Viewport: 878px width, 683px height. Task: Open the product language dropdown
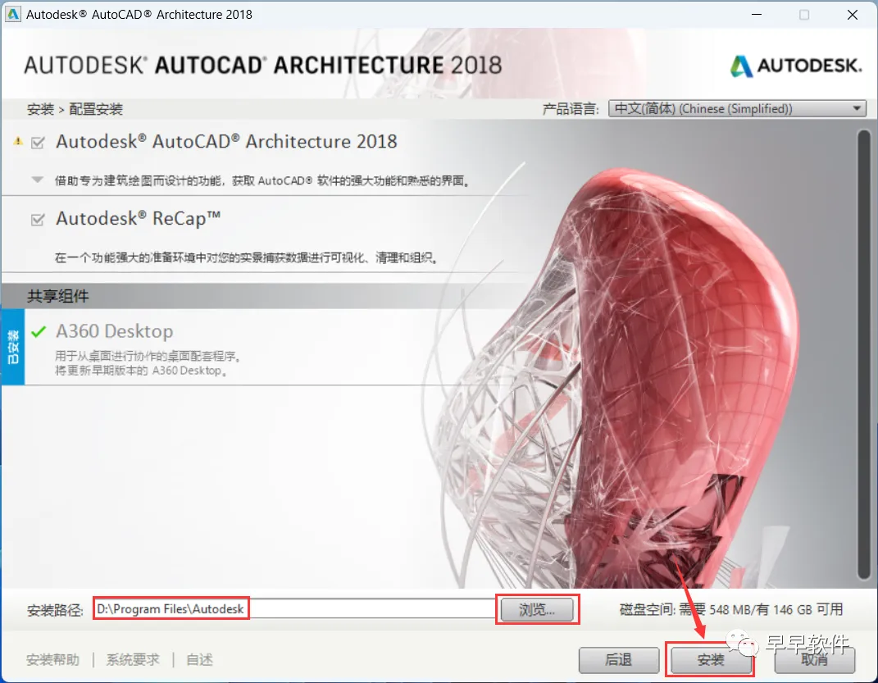tap(737, 108)
